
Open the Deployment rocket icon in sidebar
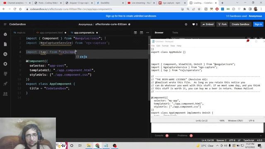click(x=5, y=84)
